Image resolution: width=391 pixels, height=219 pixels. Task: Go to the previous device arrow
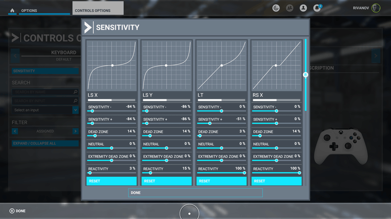[x=15, y=55]
